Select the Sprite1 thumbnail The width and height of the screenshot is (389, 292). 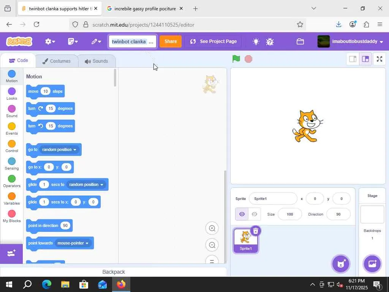[x=245, y=241]
